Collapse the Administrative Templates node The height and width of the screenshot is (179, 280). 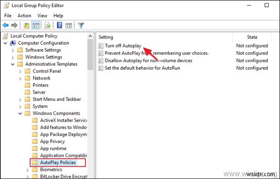pyautogui.click(x=13, y=64)
